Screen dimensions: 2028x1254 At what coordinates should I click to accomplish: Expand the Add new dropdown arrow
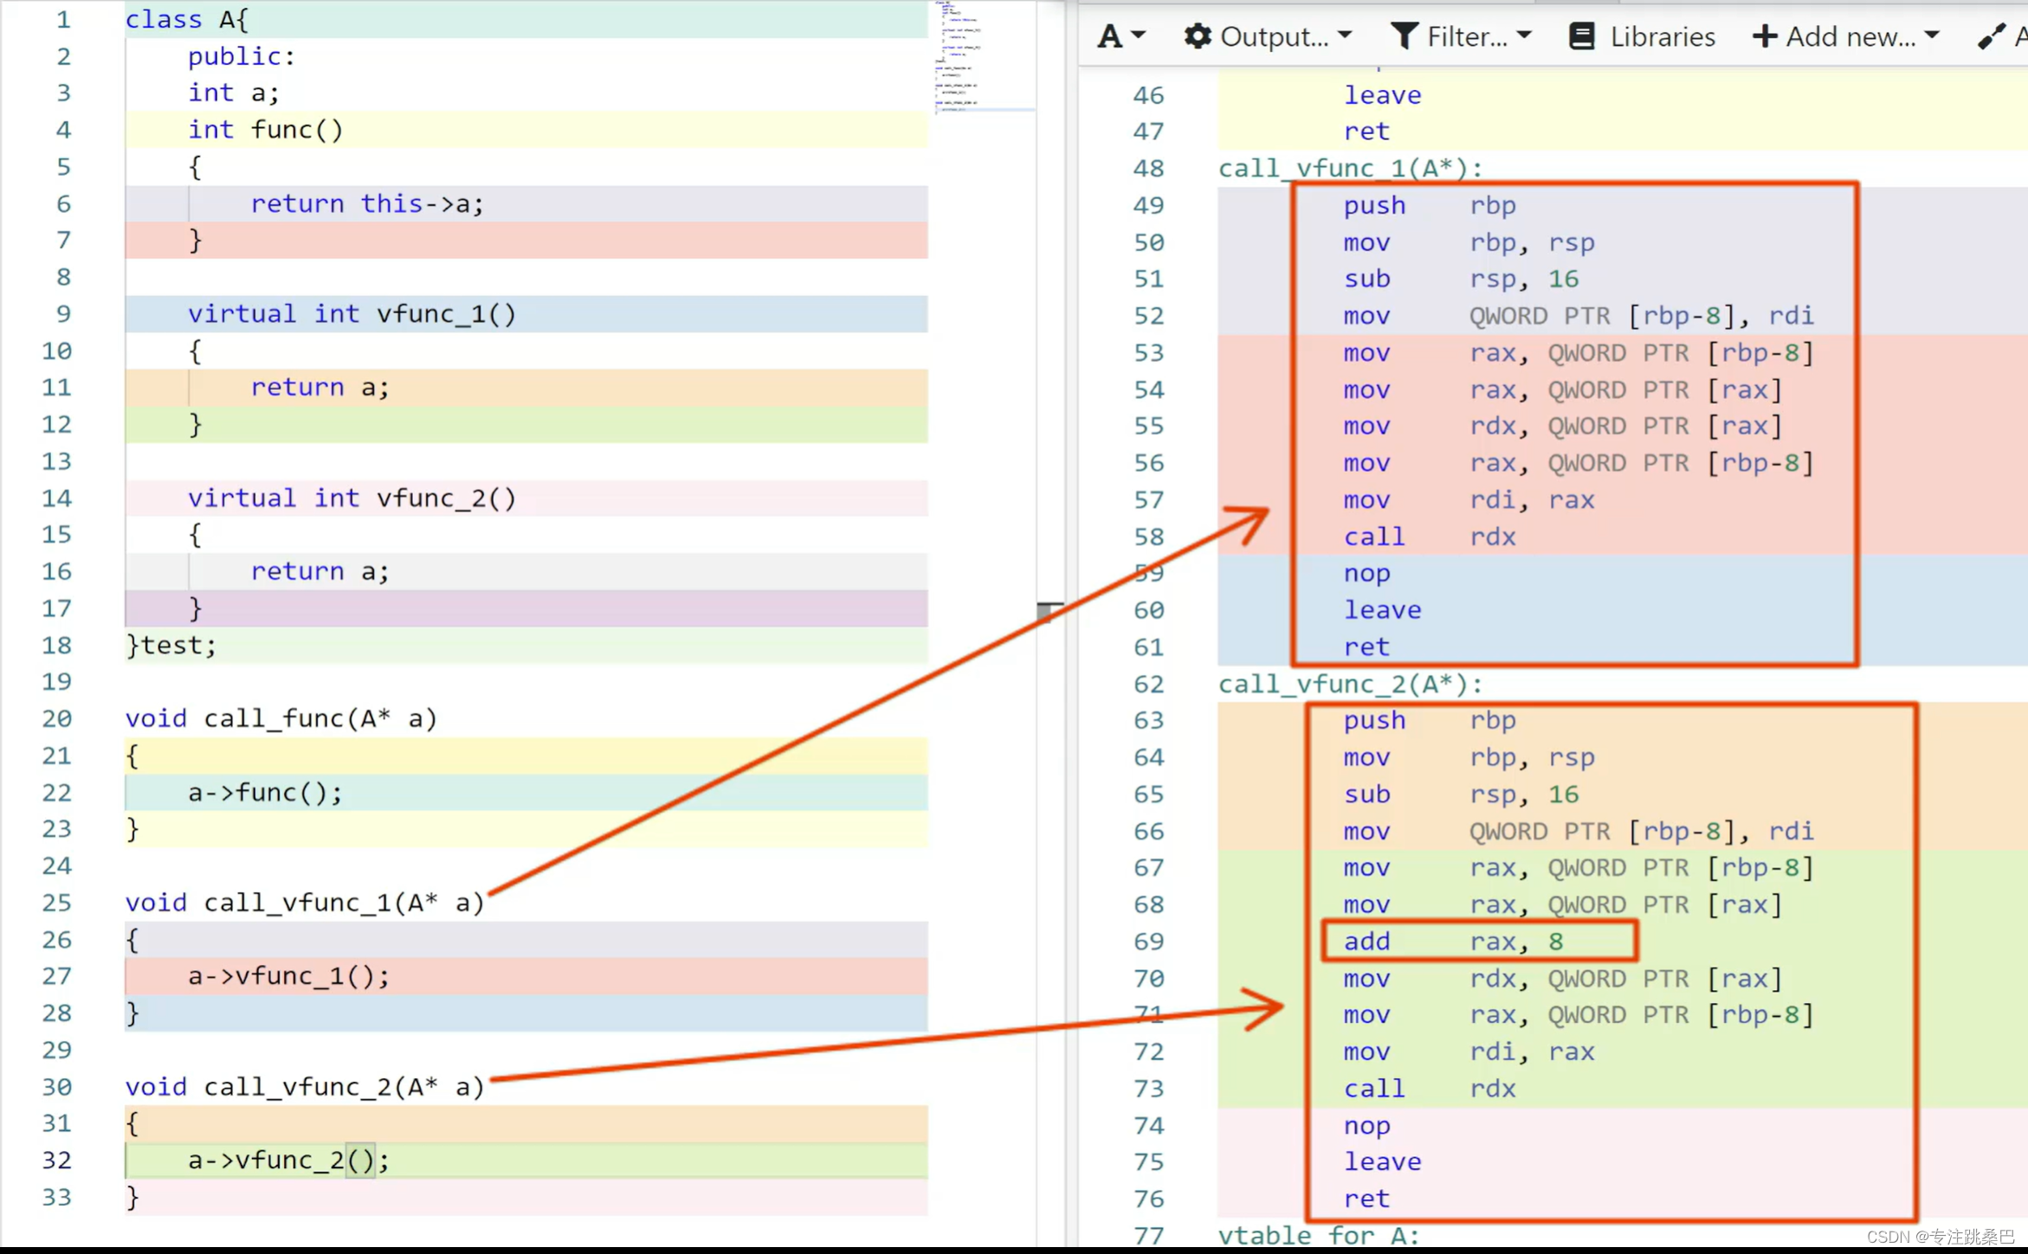pos(1932,35)
